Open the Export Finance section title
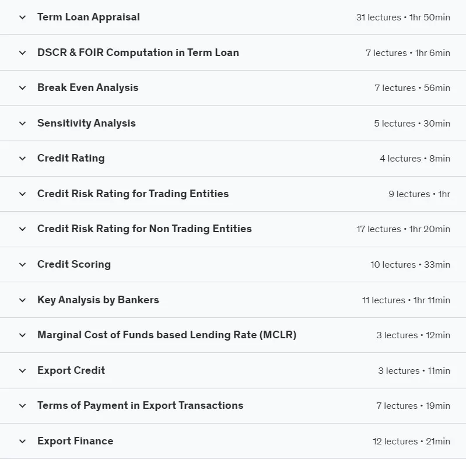 pos(75,441)
